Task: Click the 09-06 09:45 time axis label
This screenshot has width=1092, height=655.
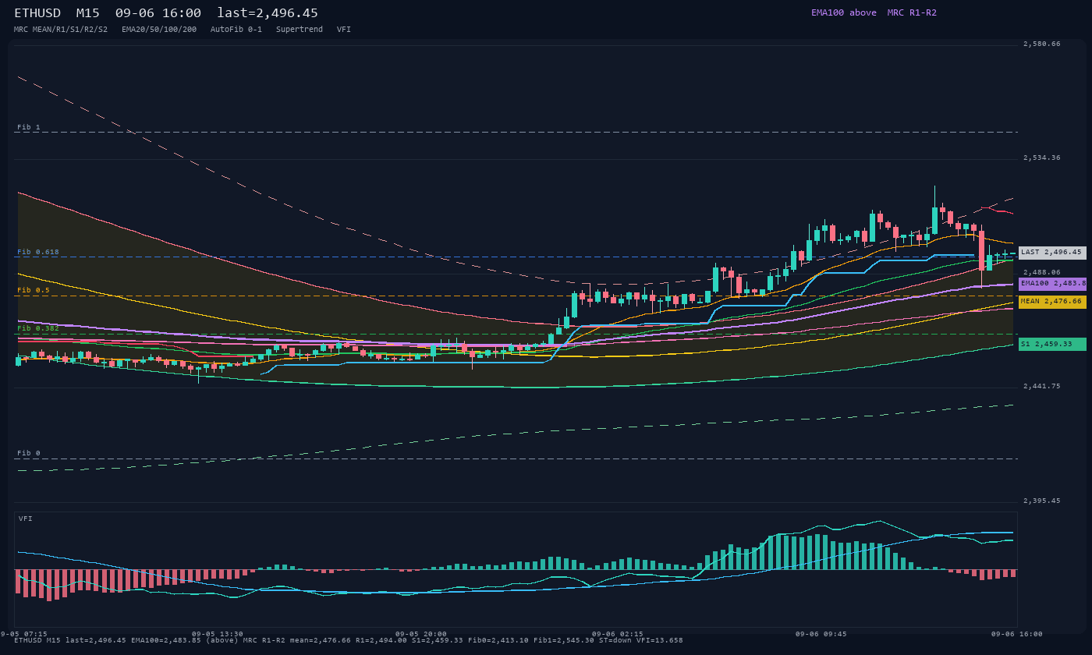Action: tap(821, 634)
